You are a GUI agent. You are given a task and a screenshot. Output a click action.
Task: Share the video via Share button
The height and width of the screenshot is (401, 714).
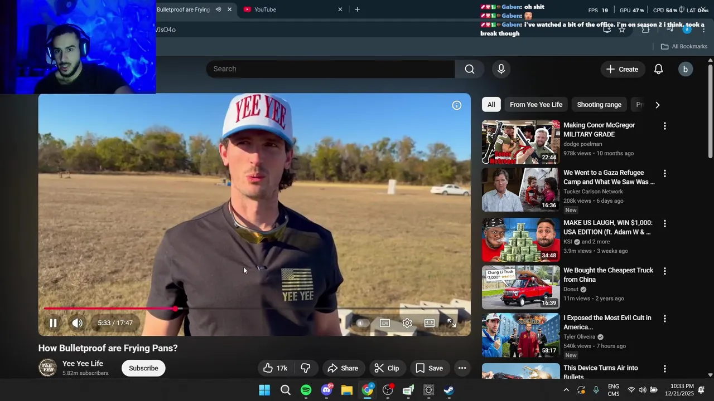click(342, 368)
